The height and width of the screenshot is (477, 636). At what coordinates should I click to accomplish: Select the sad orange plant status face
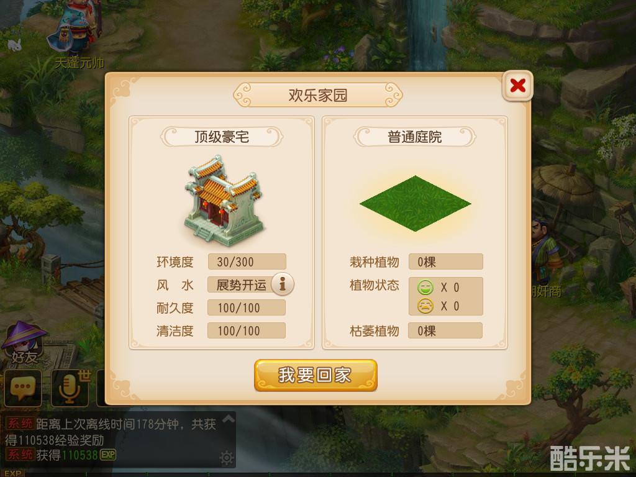(425, 306)
